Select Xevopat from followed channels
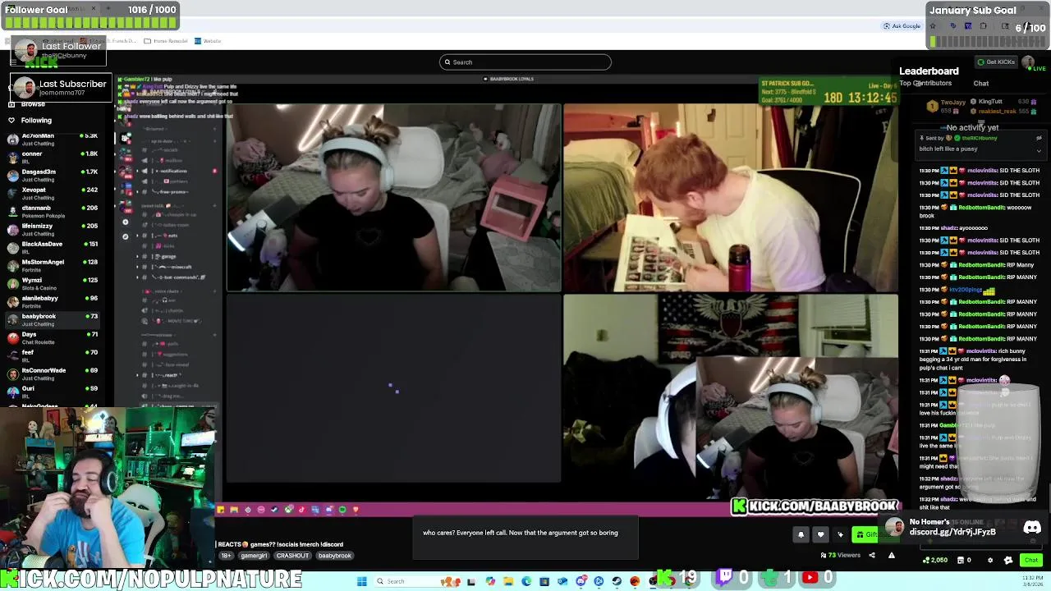The height and width of the screenshot is (591, 1051). (x=51, y=194)
